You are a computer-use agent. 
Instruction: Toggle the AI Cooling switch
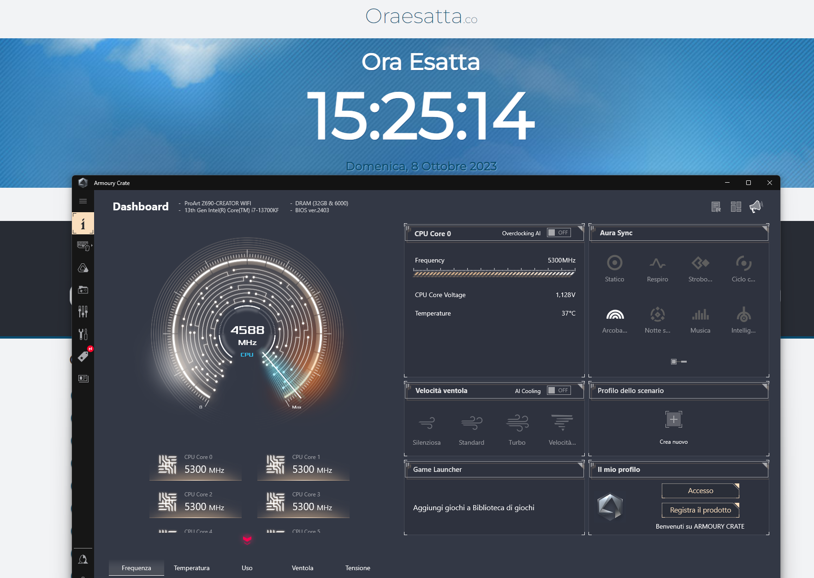[x=559, y=391]
